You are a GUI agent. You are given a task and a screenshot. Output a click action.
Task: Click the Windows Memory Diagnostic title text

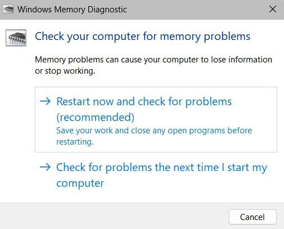pyautogui.click(x=72, y=10)
